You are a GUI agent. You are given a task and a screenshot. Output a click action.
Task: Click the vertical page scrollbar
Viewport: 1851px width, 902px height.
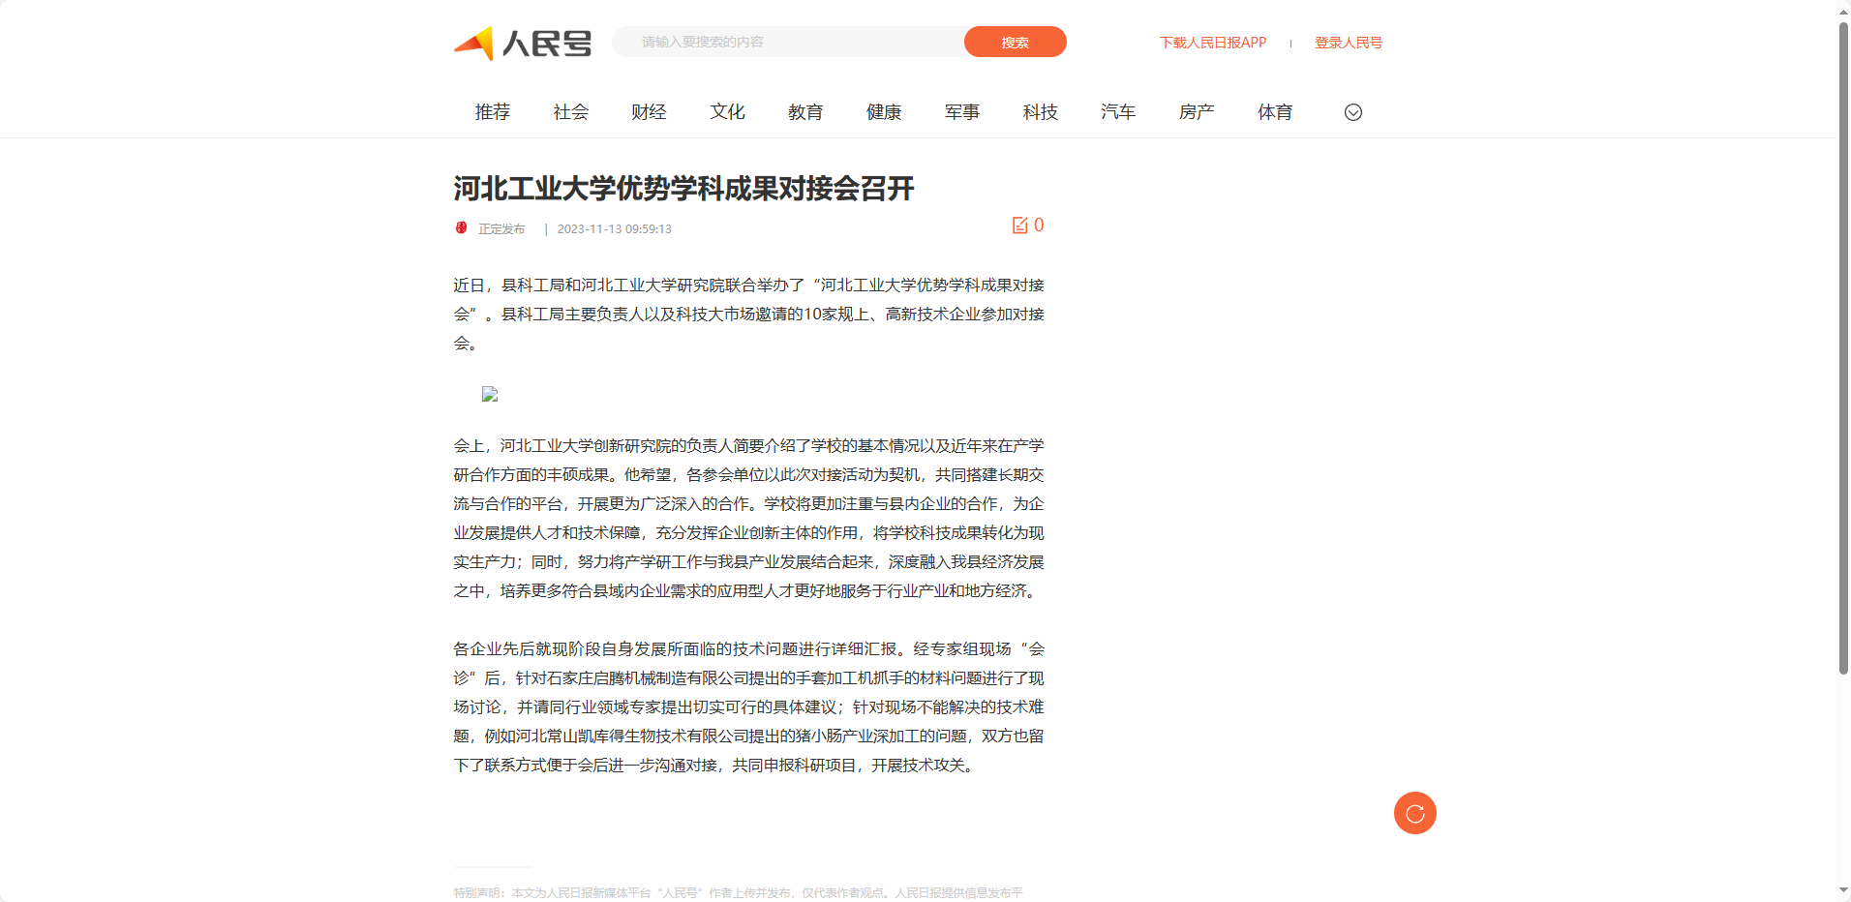click(x=1843, y=348)
